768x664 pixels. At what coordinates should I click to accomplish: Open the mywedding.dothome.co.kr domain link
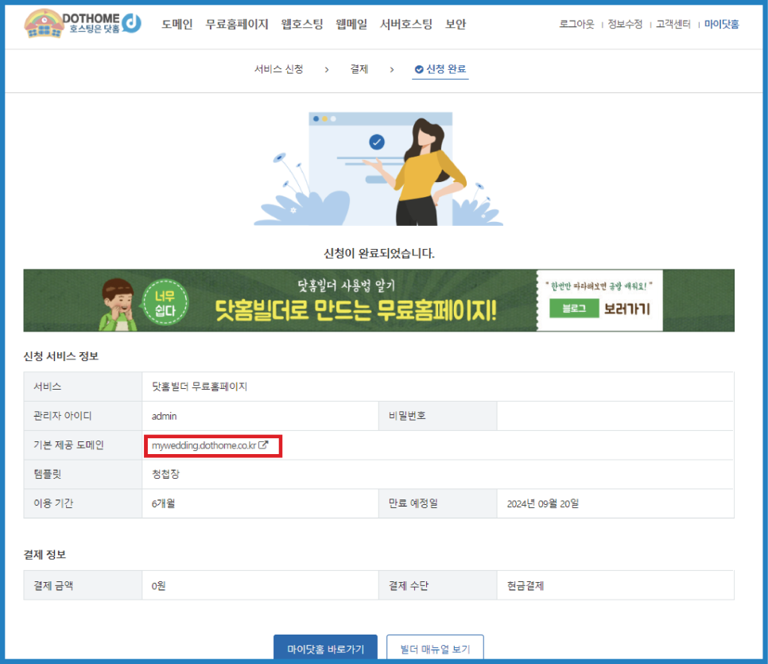pos(204,445)
